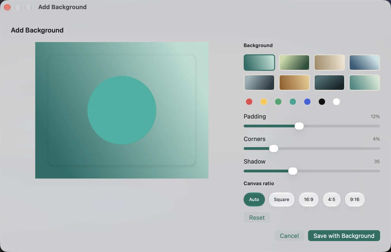Switch canvas ratio to Square
Viewport: 391px width, 252px height.
coord(282,199)
